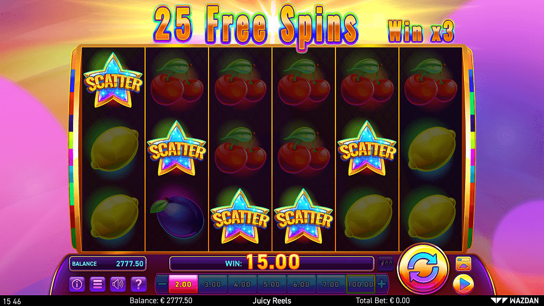Select the 2.00 bet value
Viewport: 544px width, 306px height.
click(183, 284)
